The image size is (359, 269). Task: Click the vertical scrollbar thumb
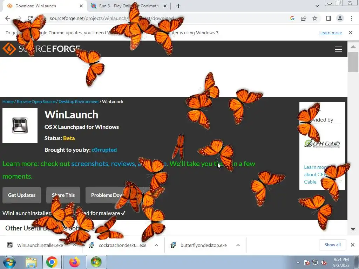click(x=353, y=62)
